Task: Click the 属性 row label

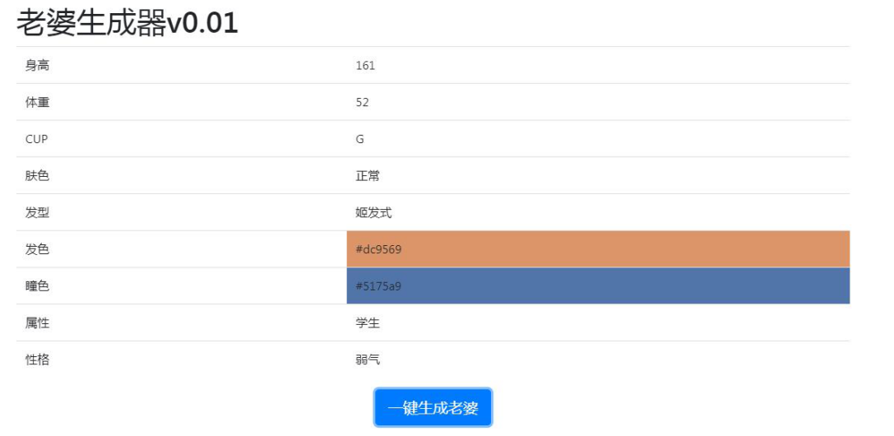Action: (x=37, y=323)
